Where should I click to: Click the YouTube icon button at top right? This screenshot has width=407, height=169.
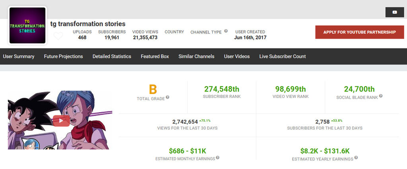point(395,12)
